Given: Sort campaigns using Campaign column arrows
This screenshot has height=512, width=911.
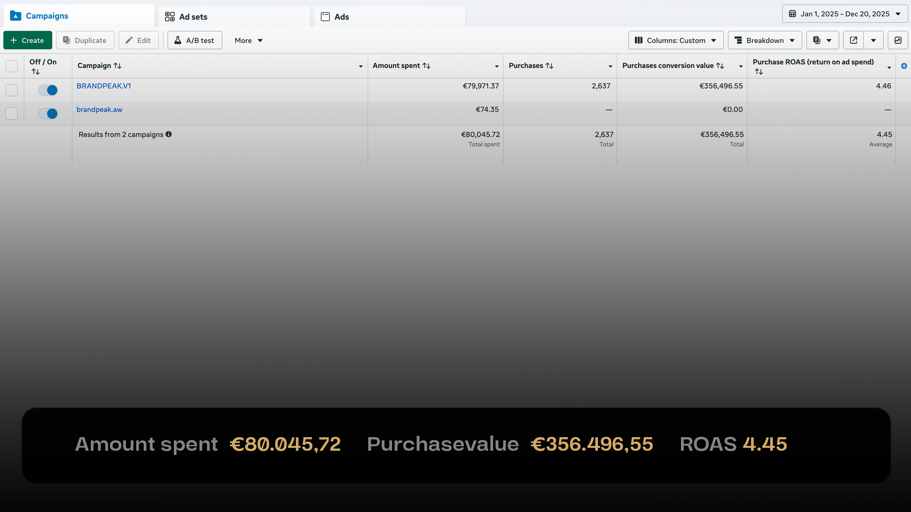Looking at the screenshot, I should pyautogui.click(x=117, y=66).
